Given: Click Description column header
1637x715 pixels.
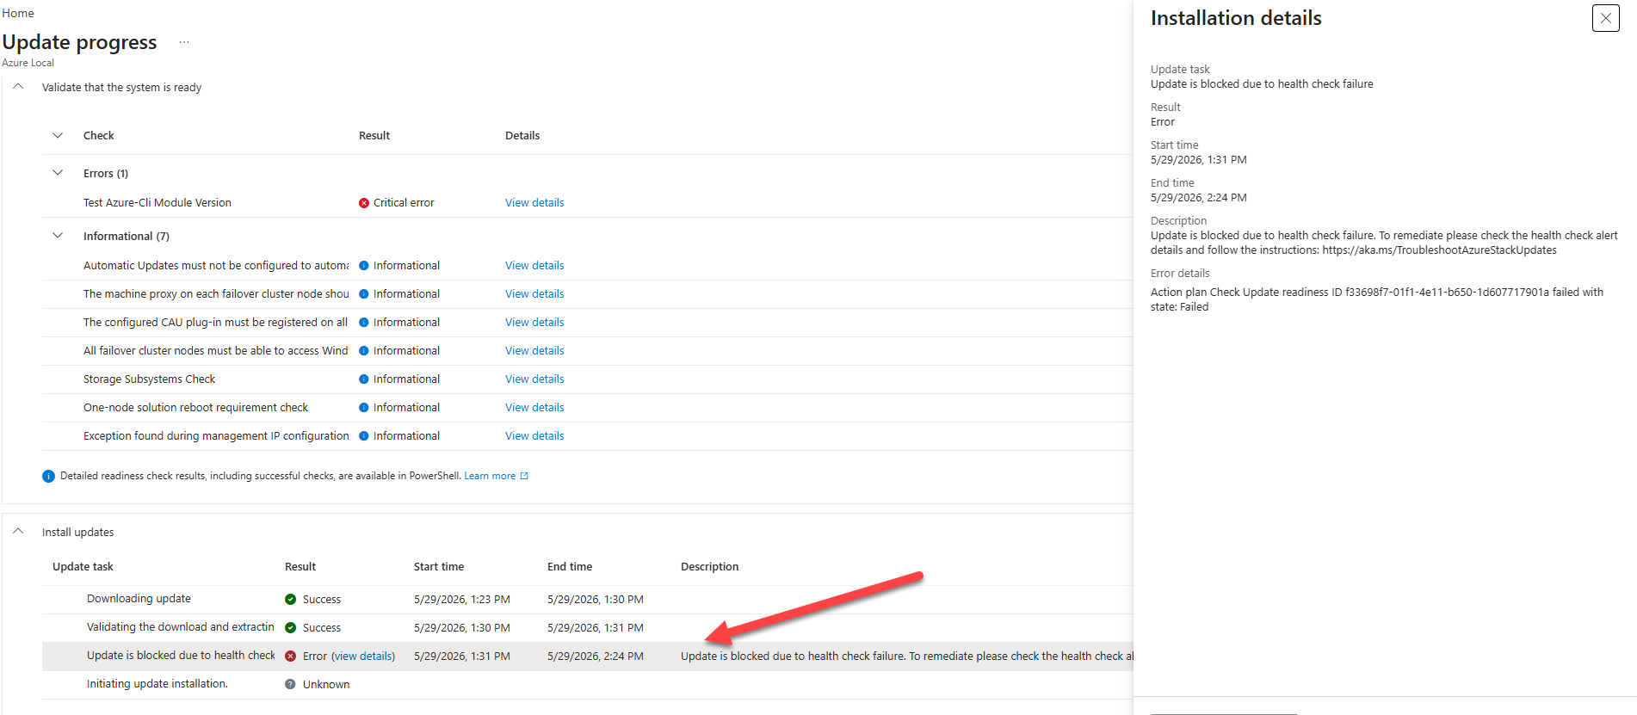Looking at the screenshot, I should point(710,567).
